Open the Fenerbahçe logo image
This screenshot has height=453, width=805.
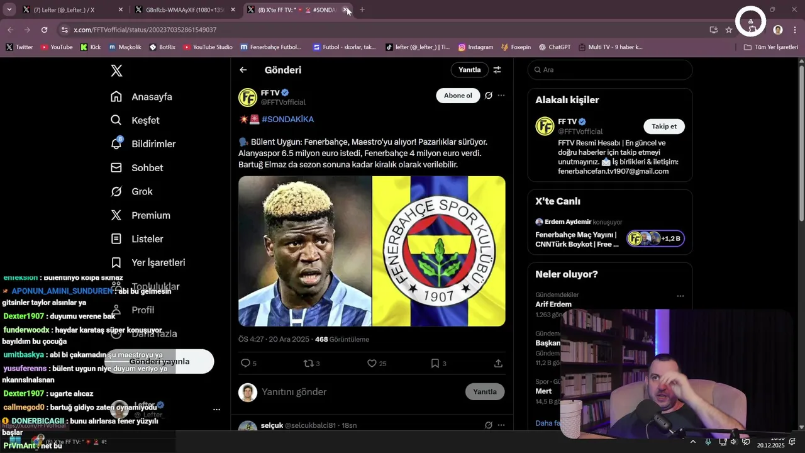tap(439, 251)
